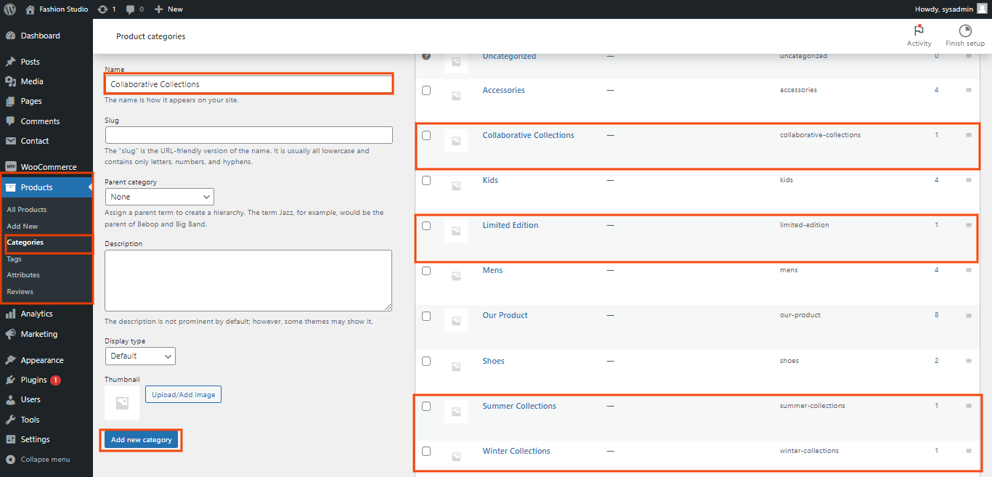Image resolution: width=992 pixels, height=477 pixels.
Task: Select the Limited Edition row checkbox
Action: [426, 226]
